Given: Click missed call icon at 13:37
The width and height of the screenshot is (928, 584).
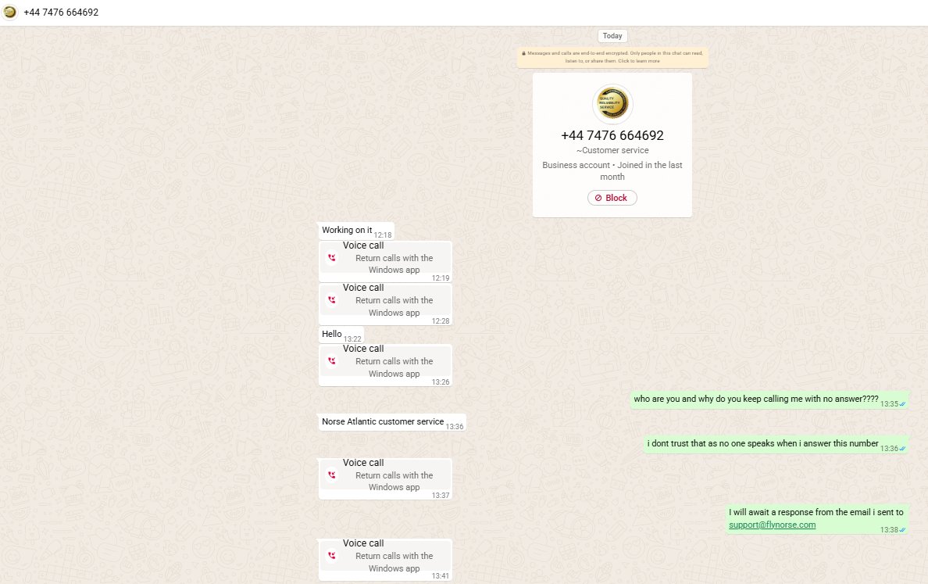Looking at the screenshot, I should click(x=332, y=475).
